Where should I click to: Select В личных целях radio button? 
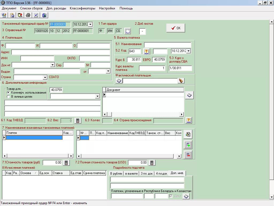click(x=8, y=97)
